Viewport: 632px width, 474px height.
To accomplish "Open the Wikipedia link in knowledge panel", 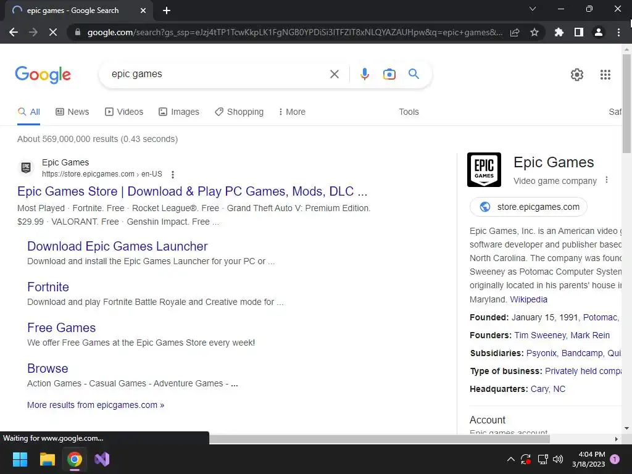I will click(528, 299).
